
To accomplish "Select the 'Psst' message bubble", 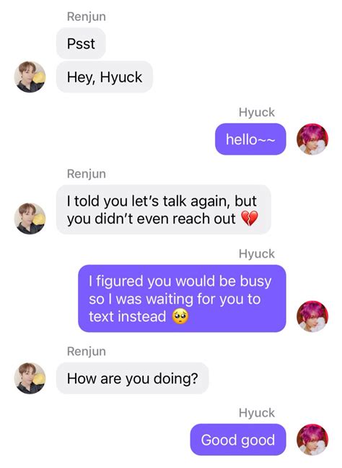I will click(81, 43).
